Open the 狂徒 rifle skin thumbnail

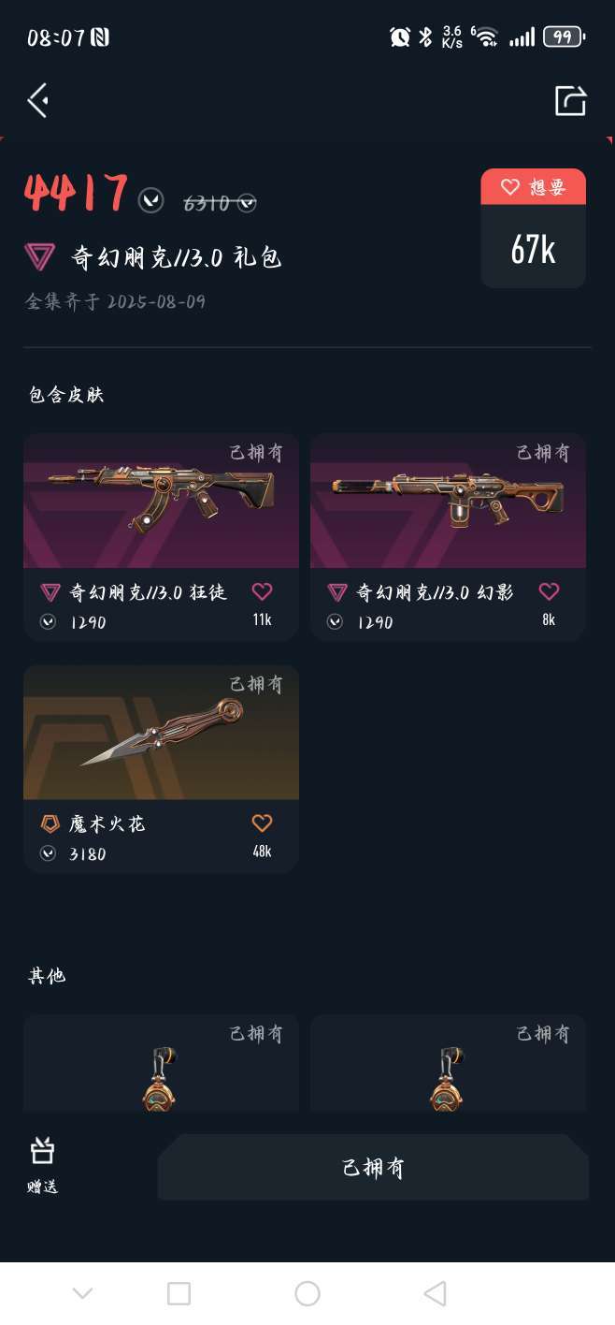pos(161,501)
